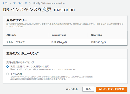Click the Attribute column header
Viewport: 130px width, 94px height.
tap(11, 35)
